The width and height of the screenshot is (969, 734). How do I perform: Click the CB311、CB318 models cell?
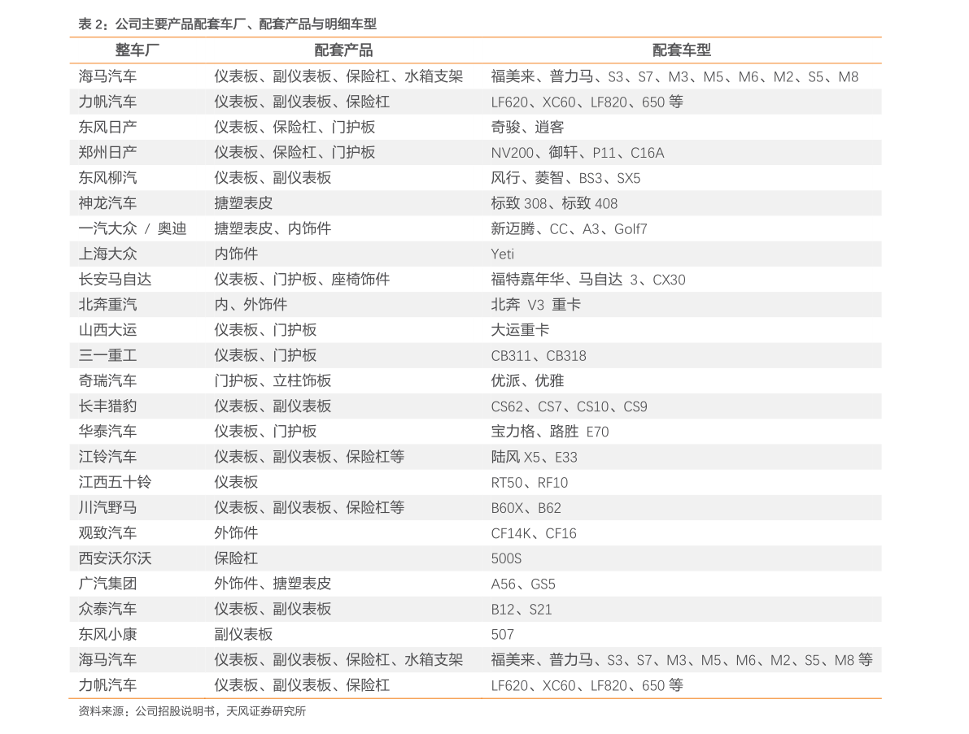pos(539,355)
